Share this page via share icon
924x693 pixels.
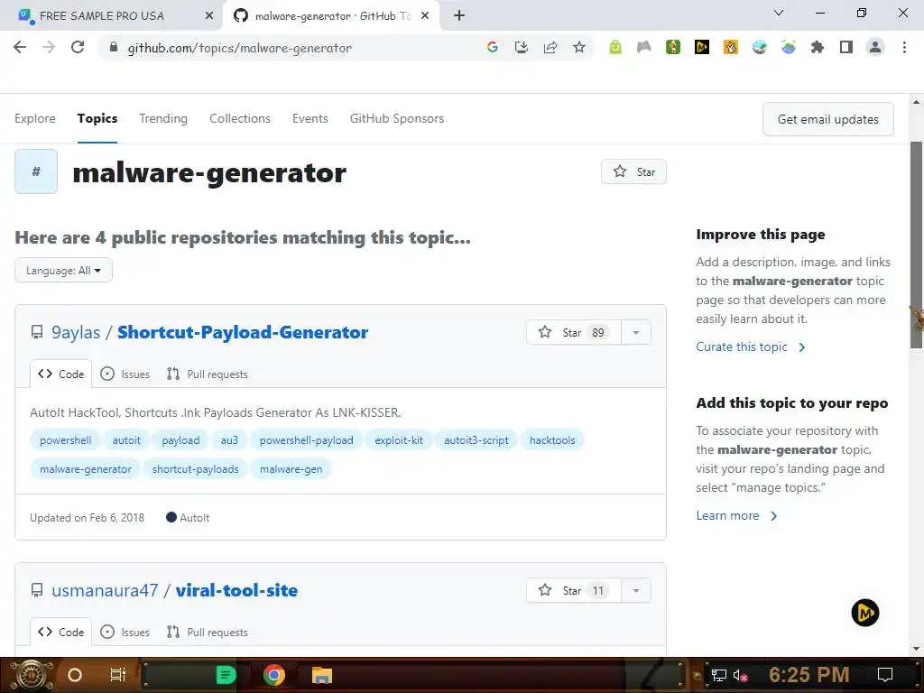pyautogui.click(x=550, y=47)
